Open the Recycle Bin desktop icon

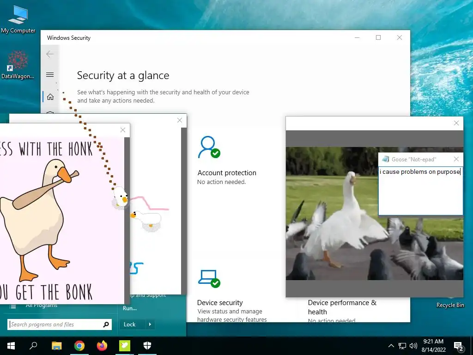[450, 305]
